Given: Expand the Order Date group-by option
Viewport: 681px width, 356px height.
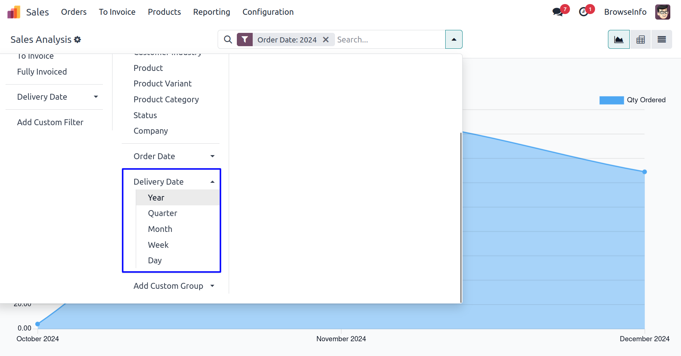Looking at the screenshot, I should coord(174,156).
